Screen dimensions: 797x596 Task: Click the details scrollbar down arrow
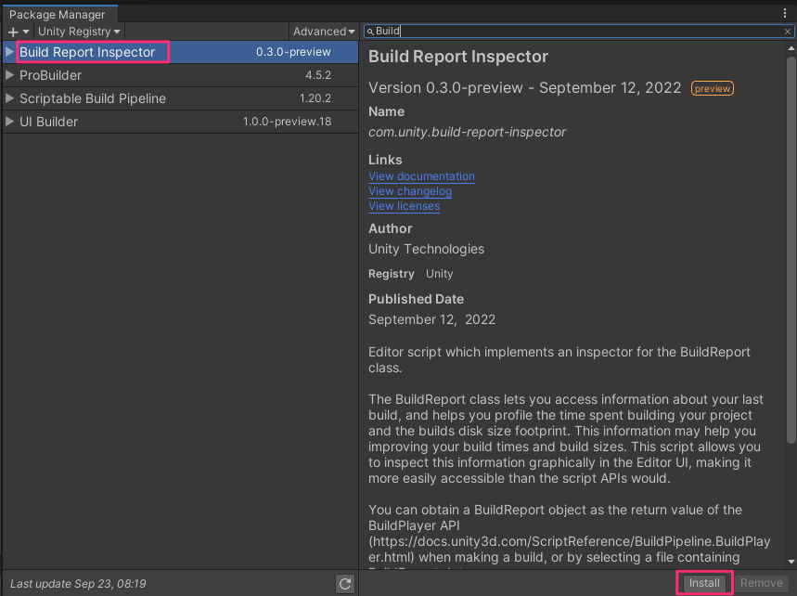click(x=791, y=562)
